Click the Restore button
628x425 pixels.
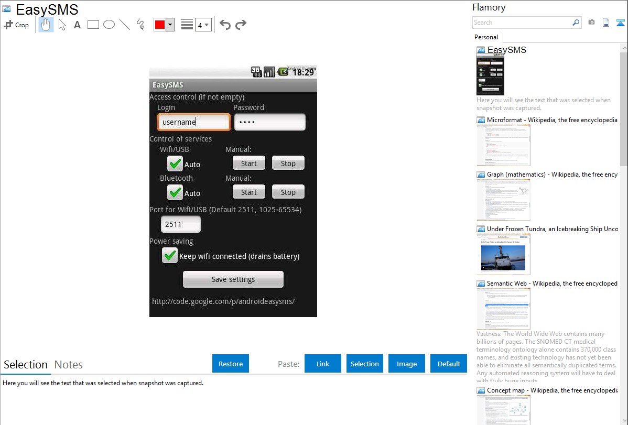231,364
